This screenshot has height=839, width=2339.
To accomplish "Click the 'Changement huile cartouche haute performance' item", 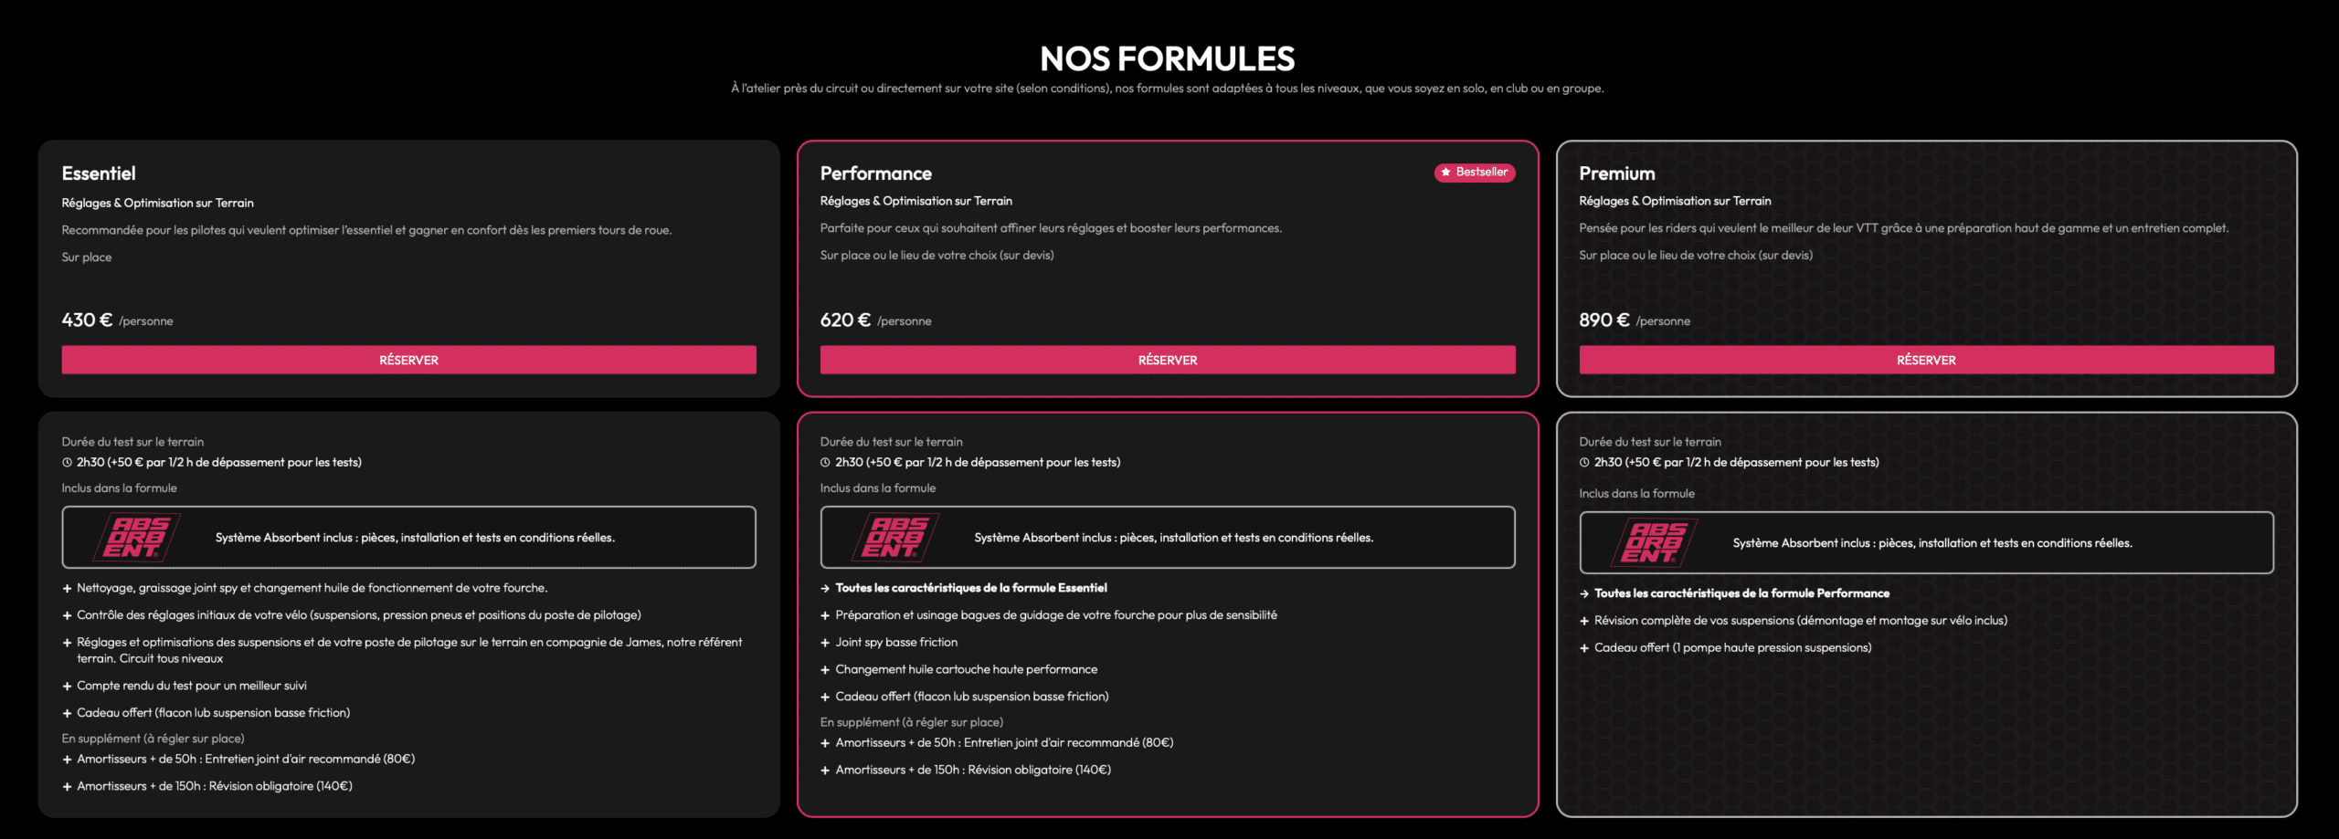I will [966, 670].
